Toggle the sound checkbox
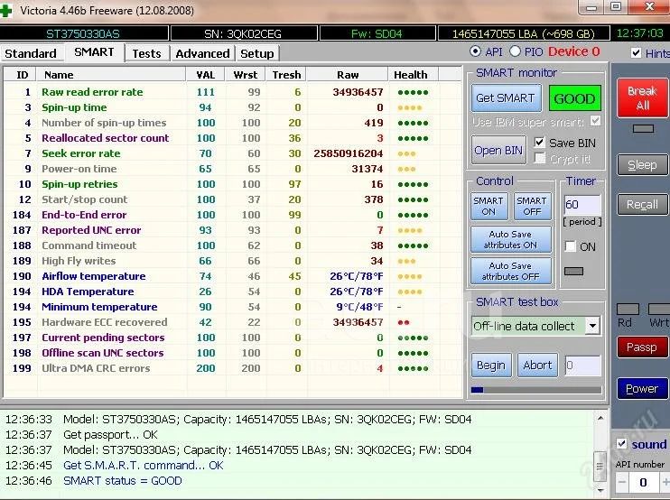 click(x=622, y=444)
